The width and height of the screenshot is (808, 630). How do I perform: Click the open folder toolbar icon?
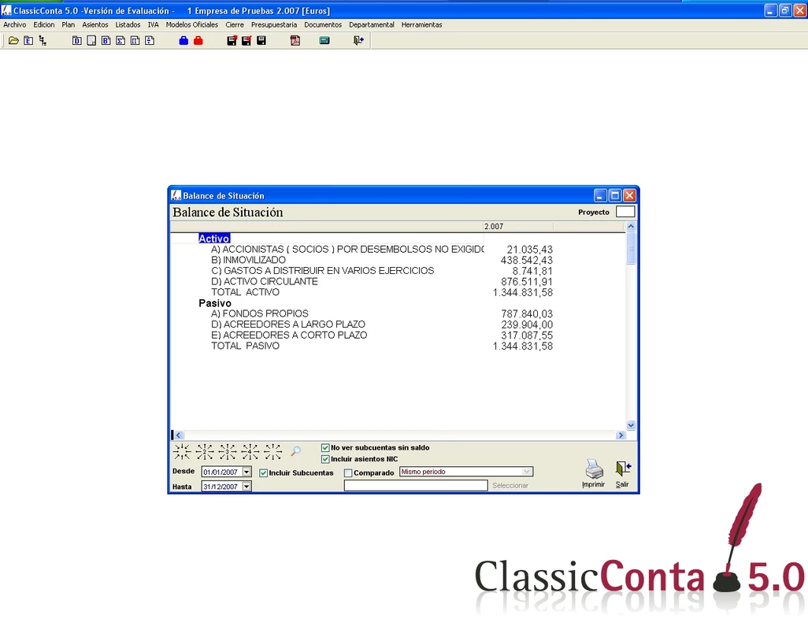point(14,41)
